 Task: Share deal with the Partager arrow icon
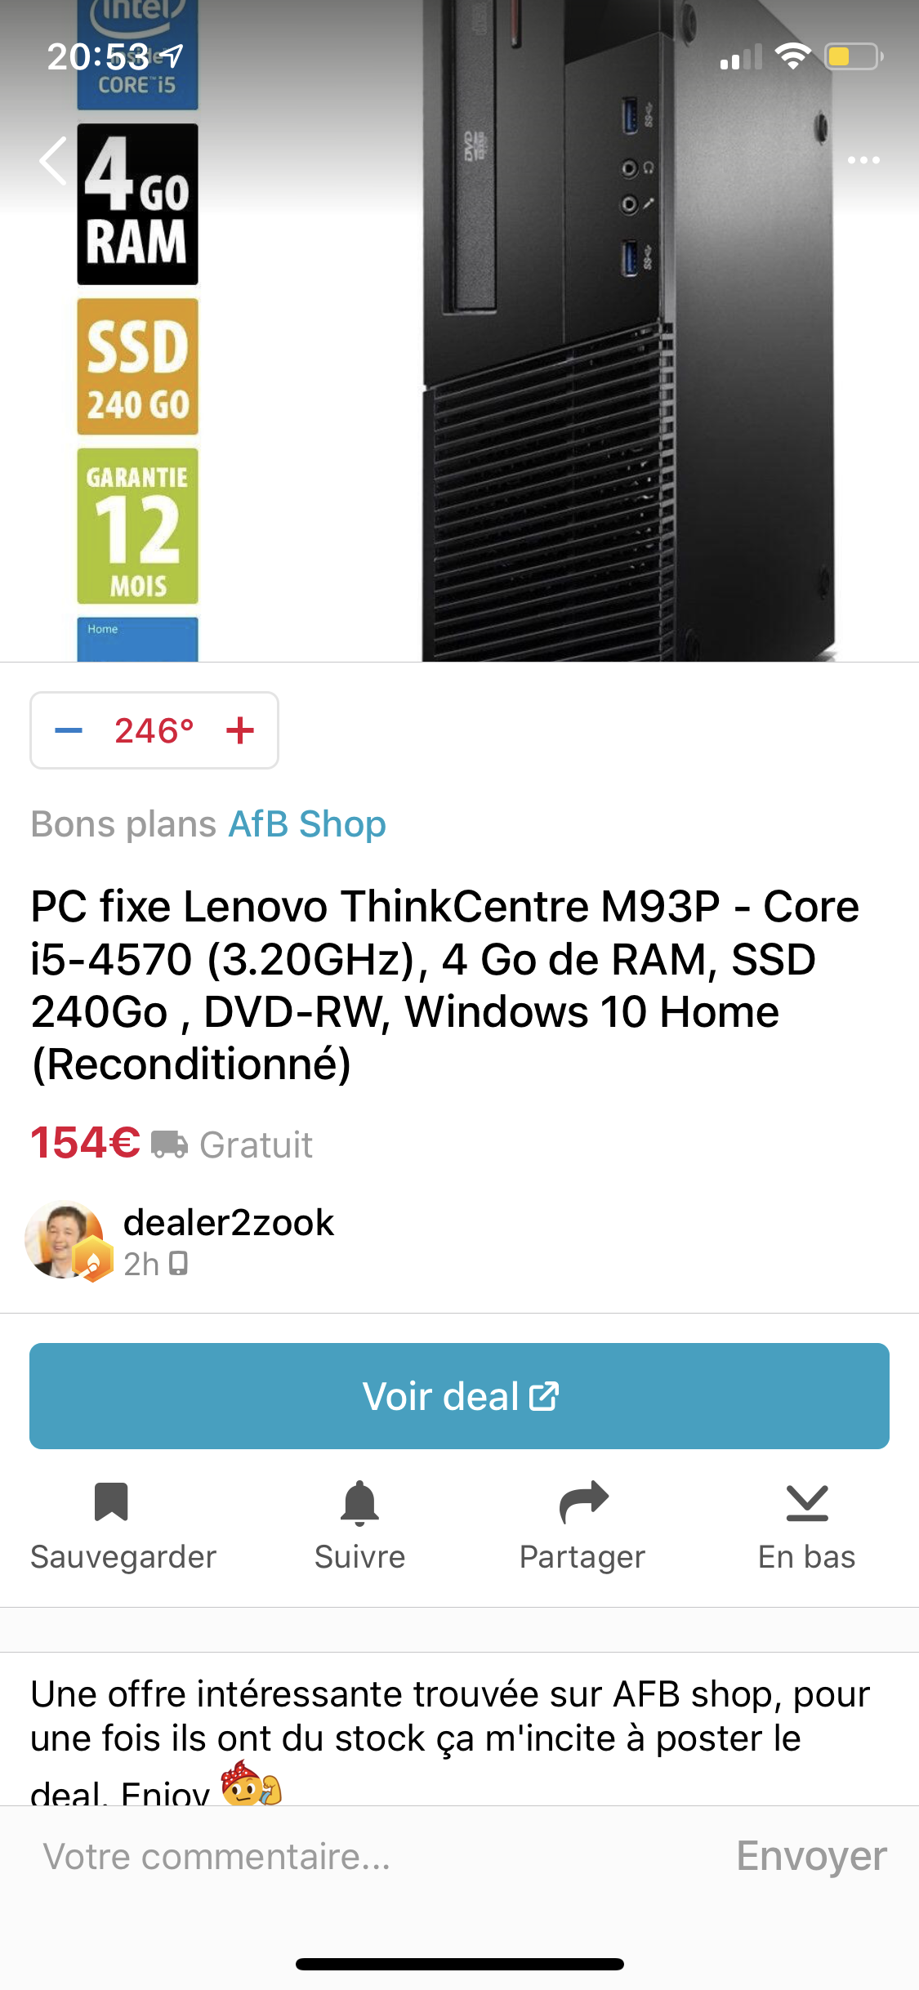pyautogui.click(x=583, y=1501)
